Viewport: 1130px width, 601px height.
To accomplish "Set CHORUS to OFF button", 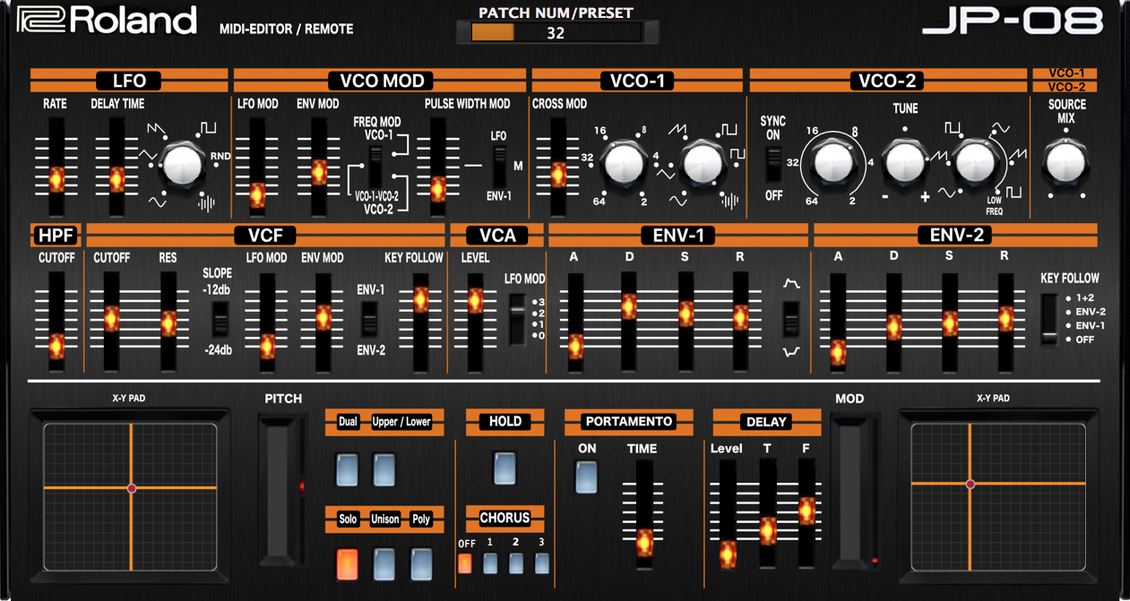I will coord(465,563).
